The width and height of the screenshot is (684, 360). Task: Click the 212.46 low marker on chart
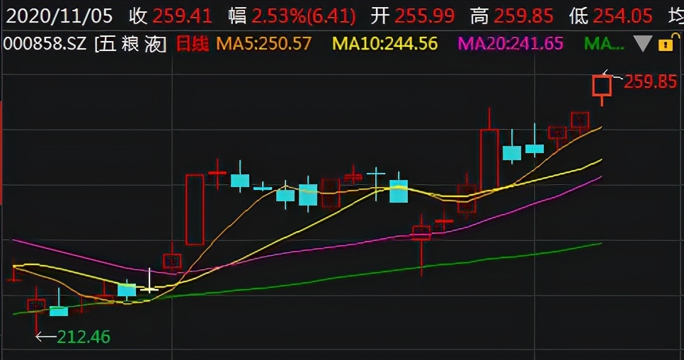click(x=84, y=337)
